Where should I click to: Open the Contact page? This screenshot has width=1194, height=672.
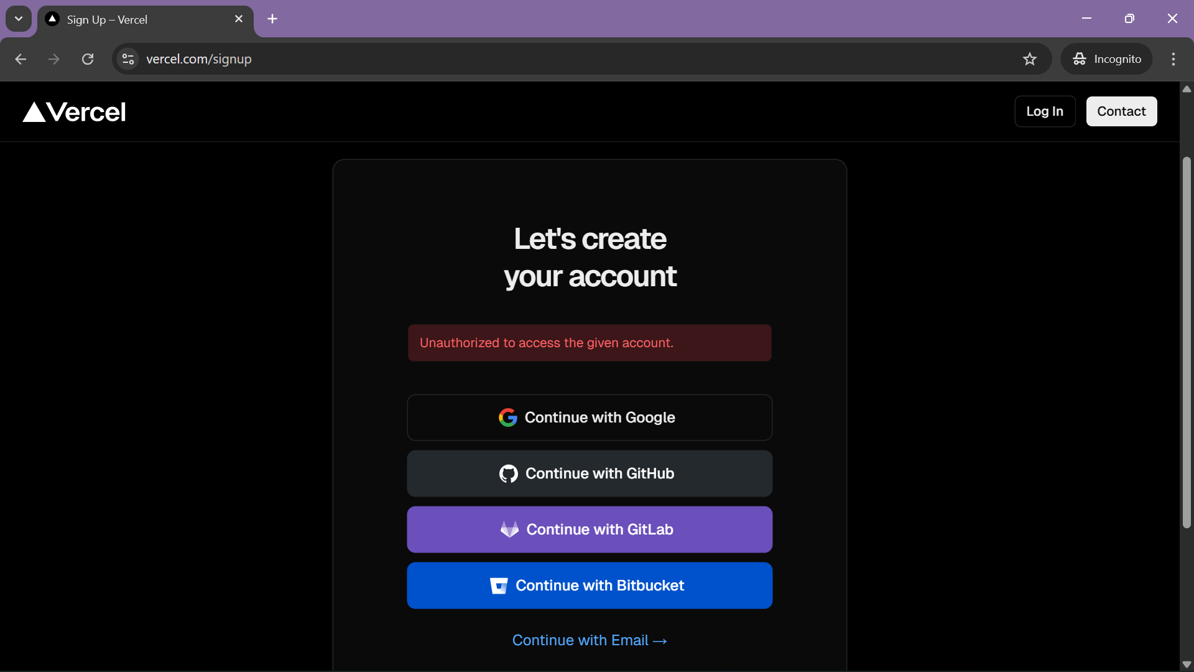1121,111
